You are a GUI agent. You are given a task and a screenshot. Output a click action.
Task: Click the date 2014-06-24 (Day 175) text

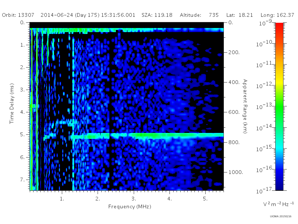70,15
